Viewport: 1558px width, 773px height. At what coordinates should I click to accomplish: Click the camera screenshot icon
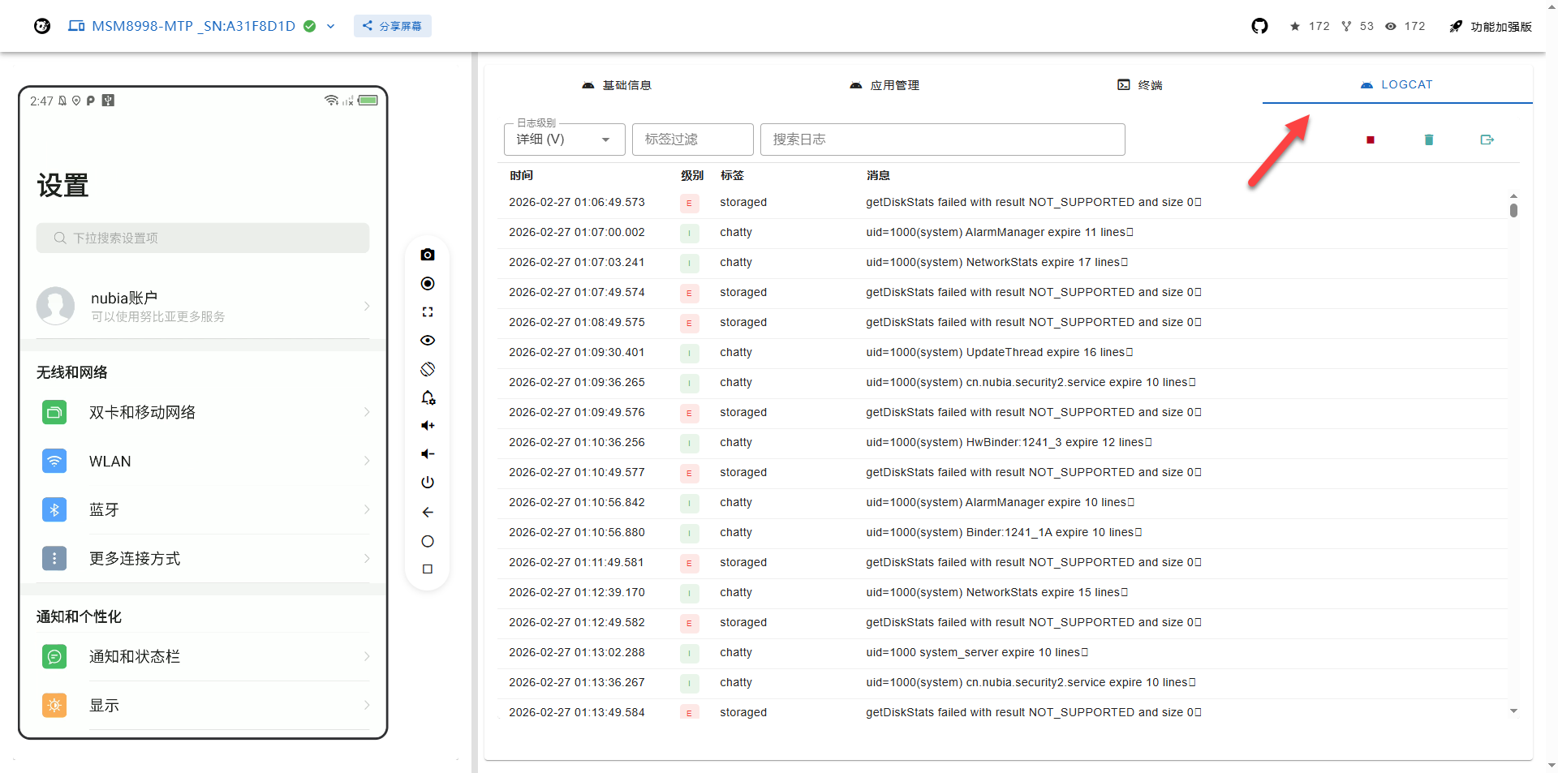tap(428, 255)
